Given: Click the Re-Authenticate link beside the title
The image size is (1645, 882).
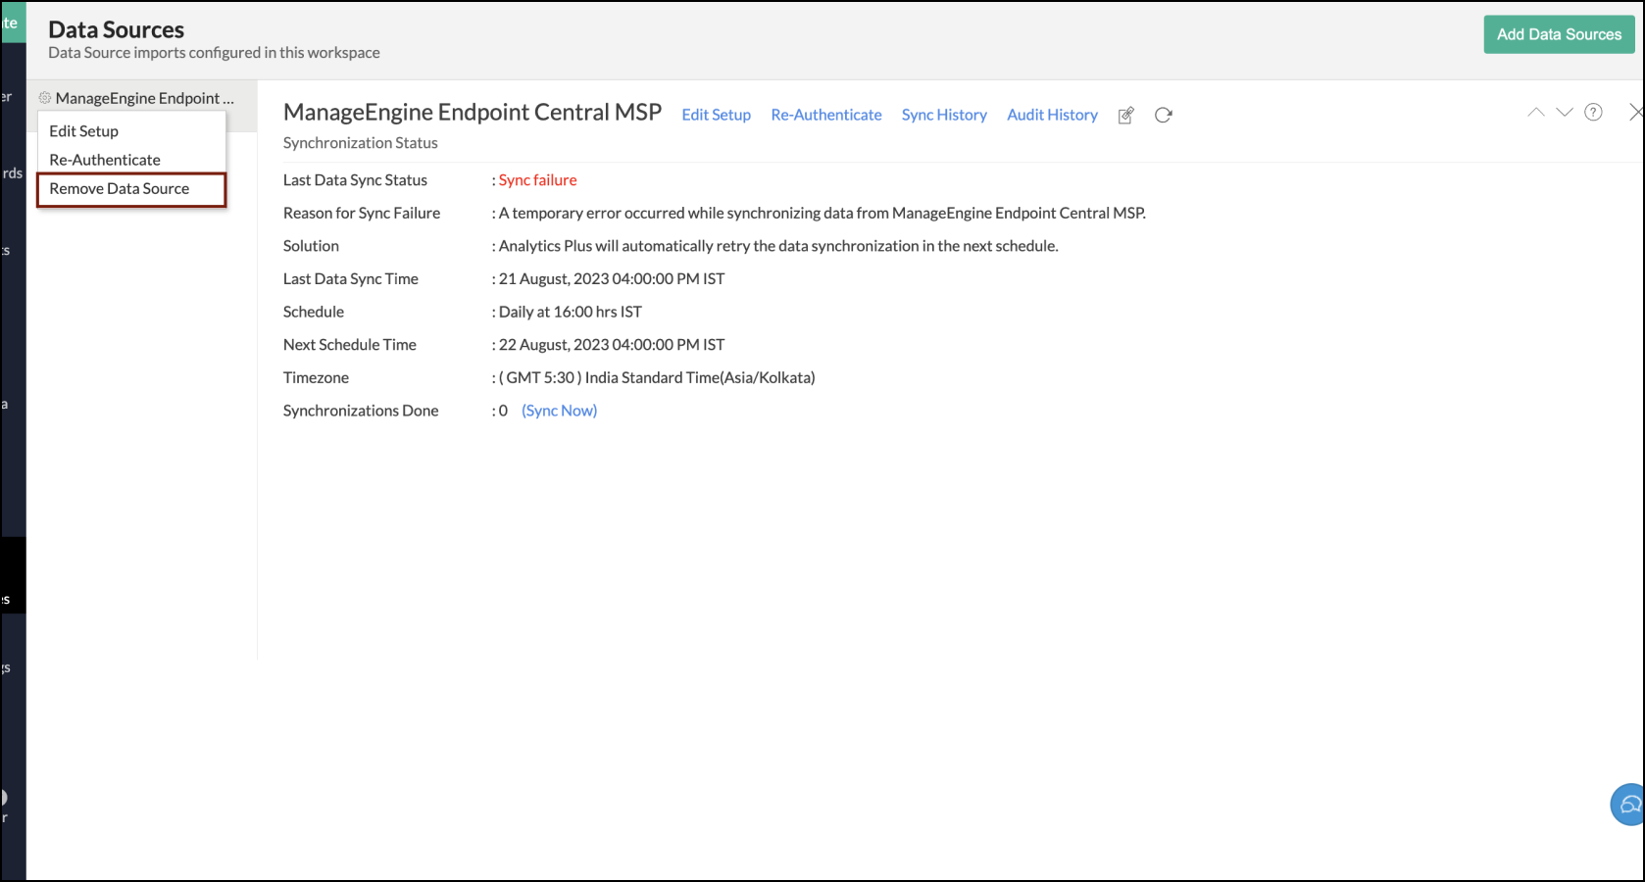Looking at the screenshot, I should coord(825,115).
